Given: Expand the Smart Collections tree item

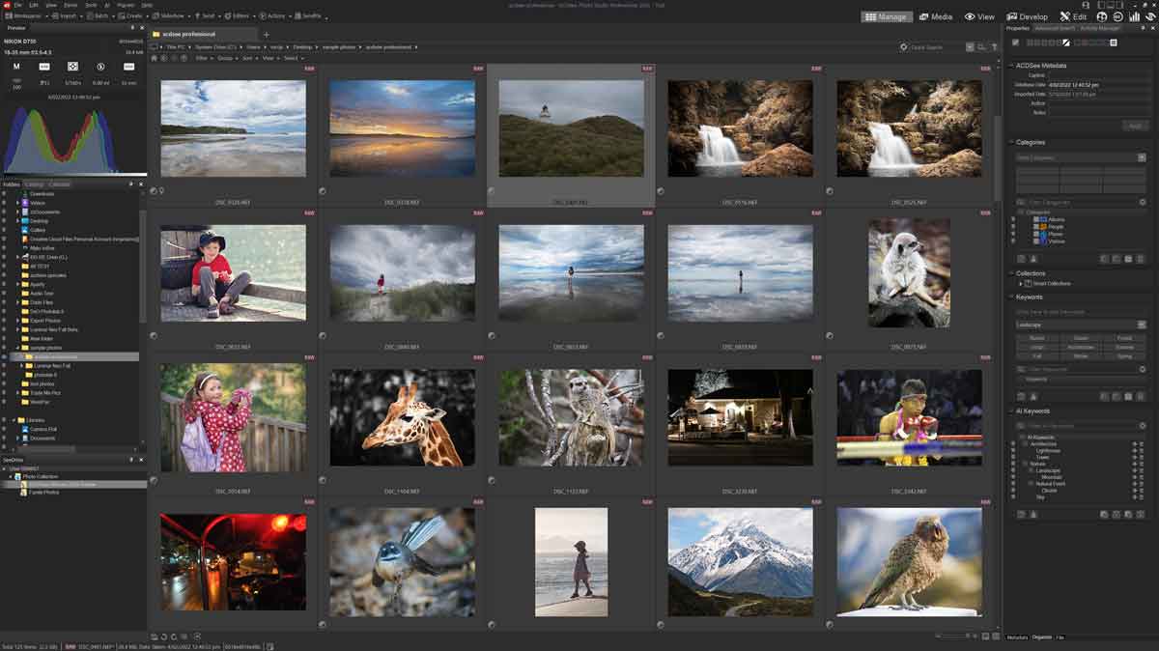Looking at the screenshot, I should click(x=1020, y=283).
